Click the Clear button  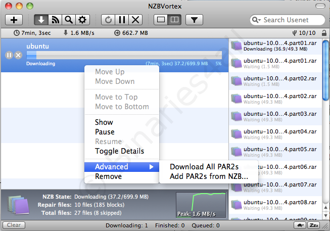14,225
